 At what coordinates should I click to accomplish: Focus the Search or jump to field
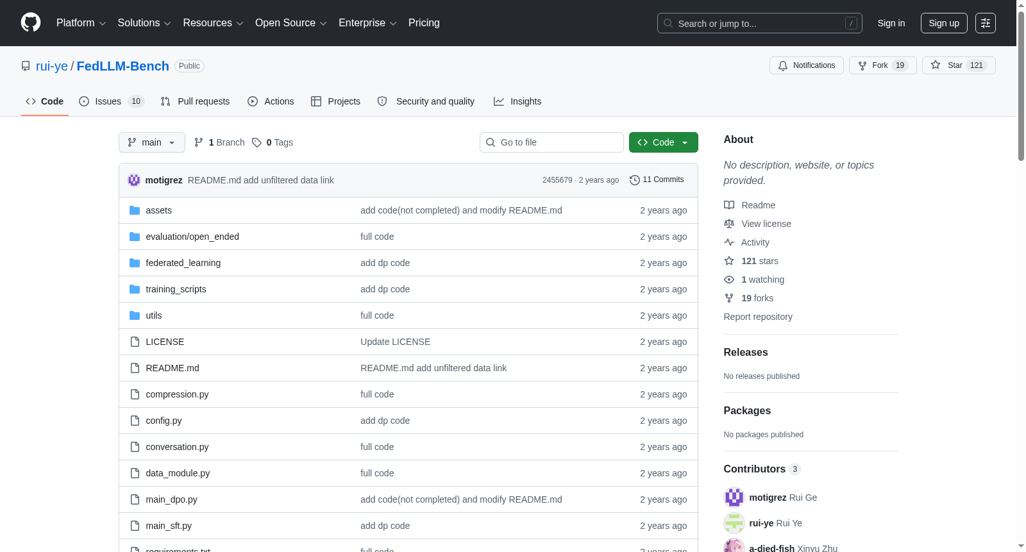759,23
